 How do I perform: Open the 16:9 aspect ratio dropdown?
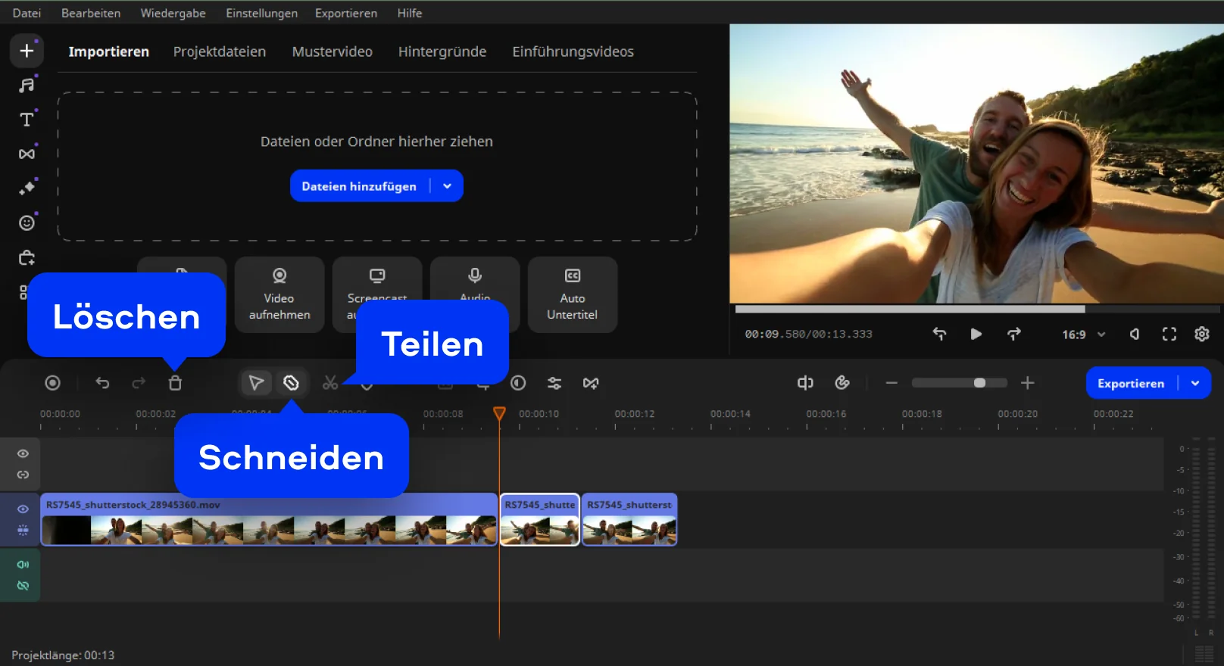pos(1084,334)
